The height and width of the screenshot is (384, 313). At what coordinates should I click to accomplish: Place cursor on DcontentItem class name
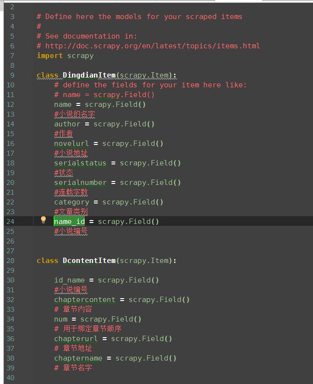(x=89, y=261)
